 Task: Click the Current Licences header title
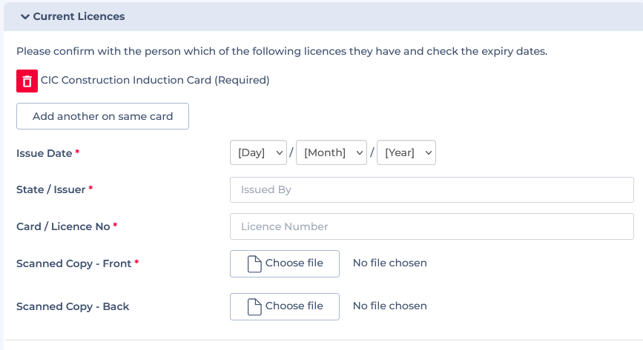pyautogui.click(x=79, y=16)
